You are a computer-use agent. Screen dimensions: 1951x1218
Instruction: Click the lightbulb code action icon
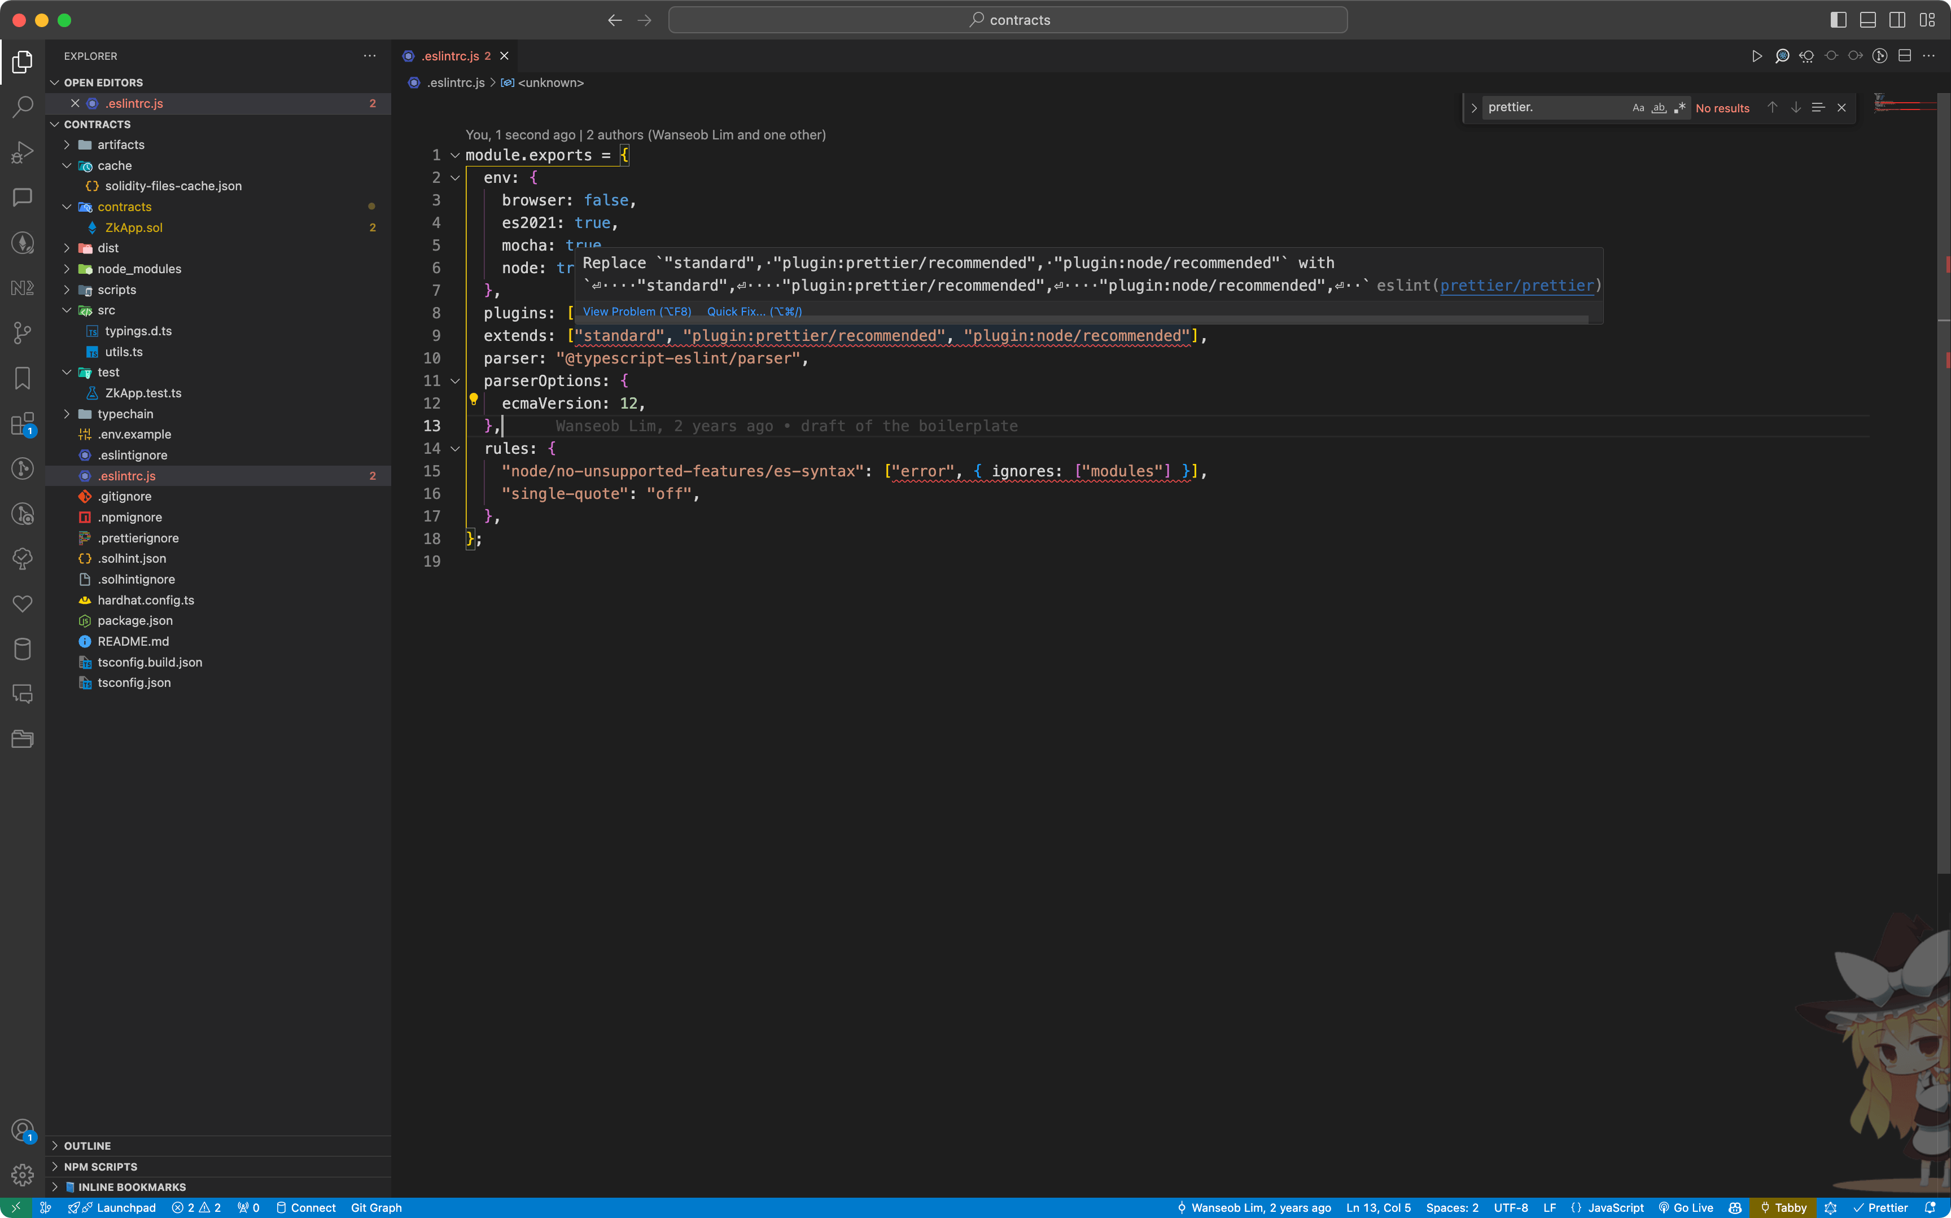[474, 398]
